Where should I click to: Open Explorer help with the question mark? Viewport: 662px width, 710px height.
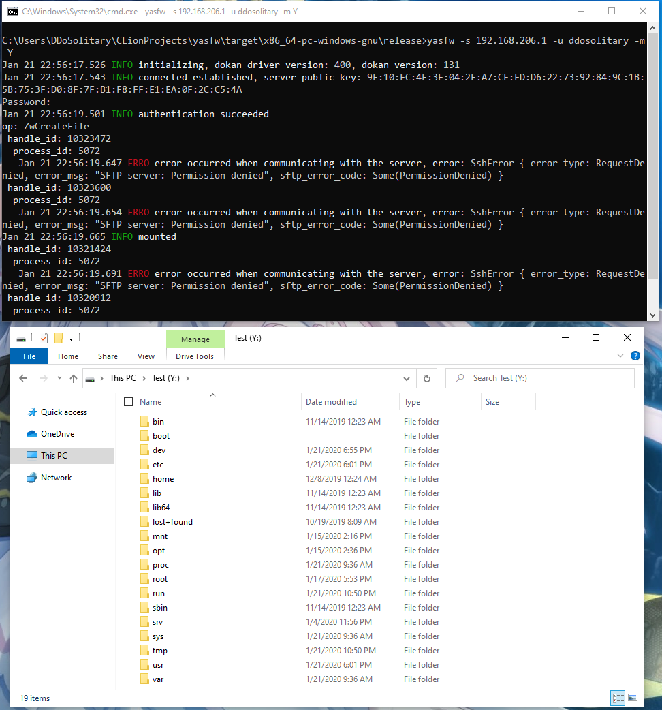click(635, 356)
